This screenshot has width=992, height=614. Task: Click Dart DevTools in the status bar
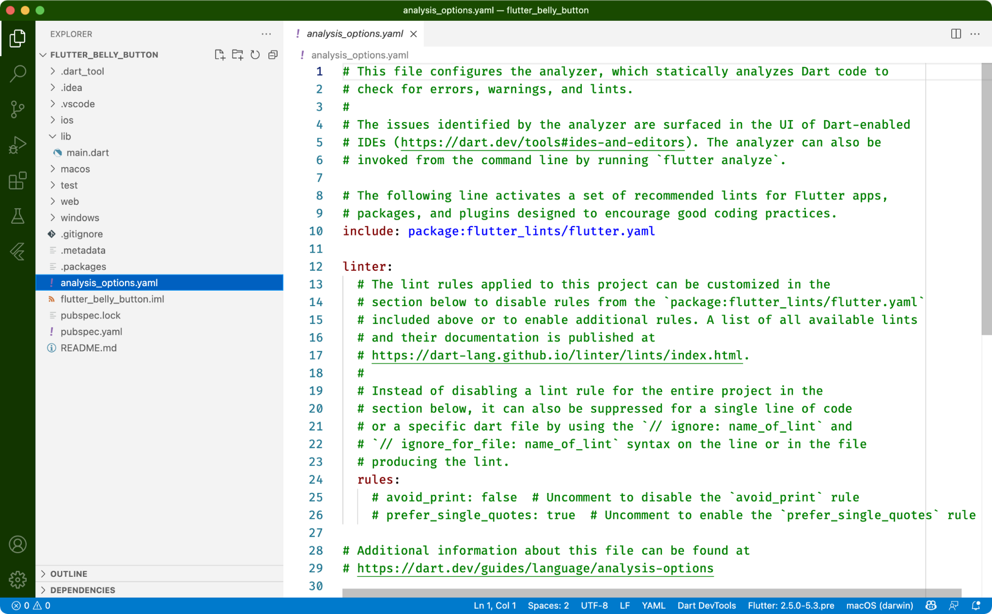tap(706, 606)
